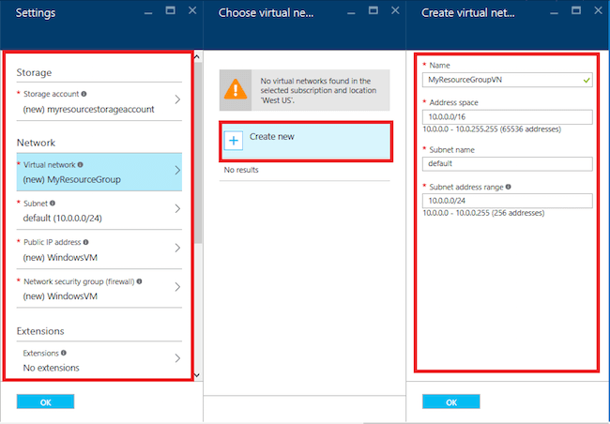Click the info icon beside Storage account
Viewport: 610px width, 424px height.
pos(84,95)
